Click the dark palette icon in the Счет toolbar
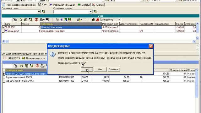The height and width of the screenshot is (113, 201). (47, 19)
